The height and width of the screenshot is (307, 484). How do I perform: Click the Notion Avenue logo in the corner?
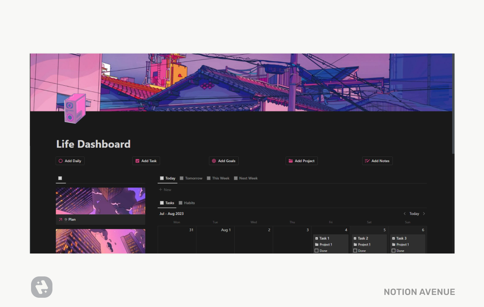point(42,287)
